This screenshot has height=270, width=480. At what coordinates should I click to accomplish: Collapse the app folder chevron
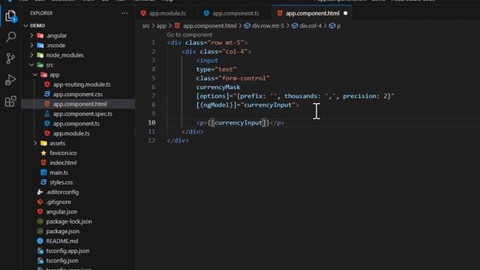tap(35, 75)
